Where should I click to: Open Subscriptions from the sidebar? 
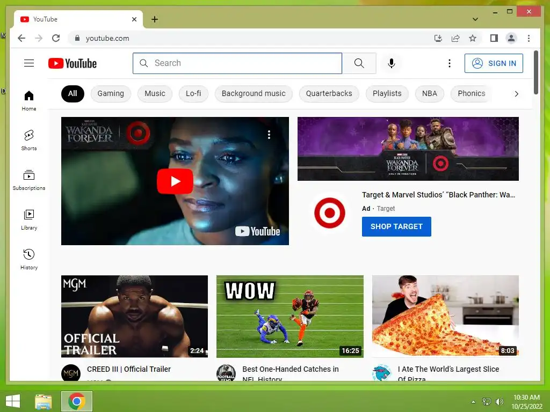(x=29, y=180)
